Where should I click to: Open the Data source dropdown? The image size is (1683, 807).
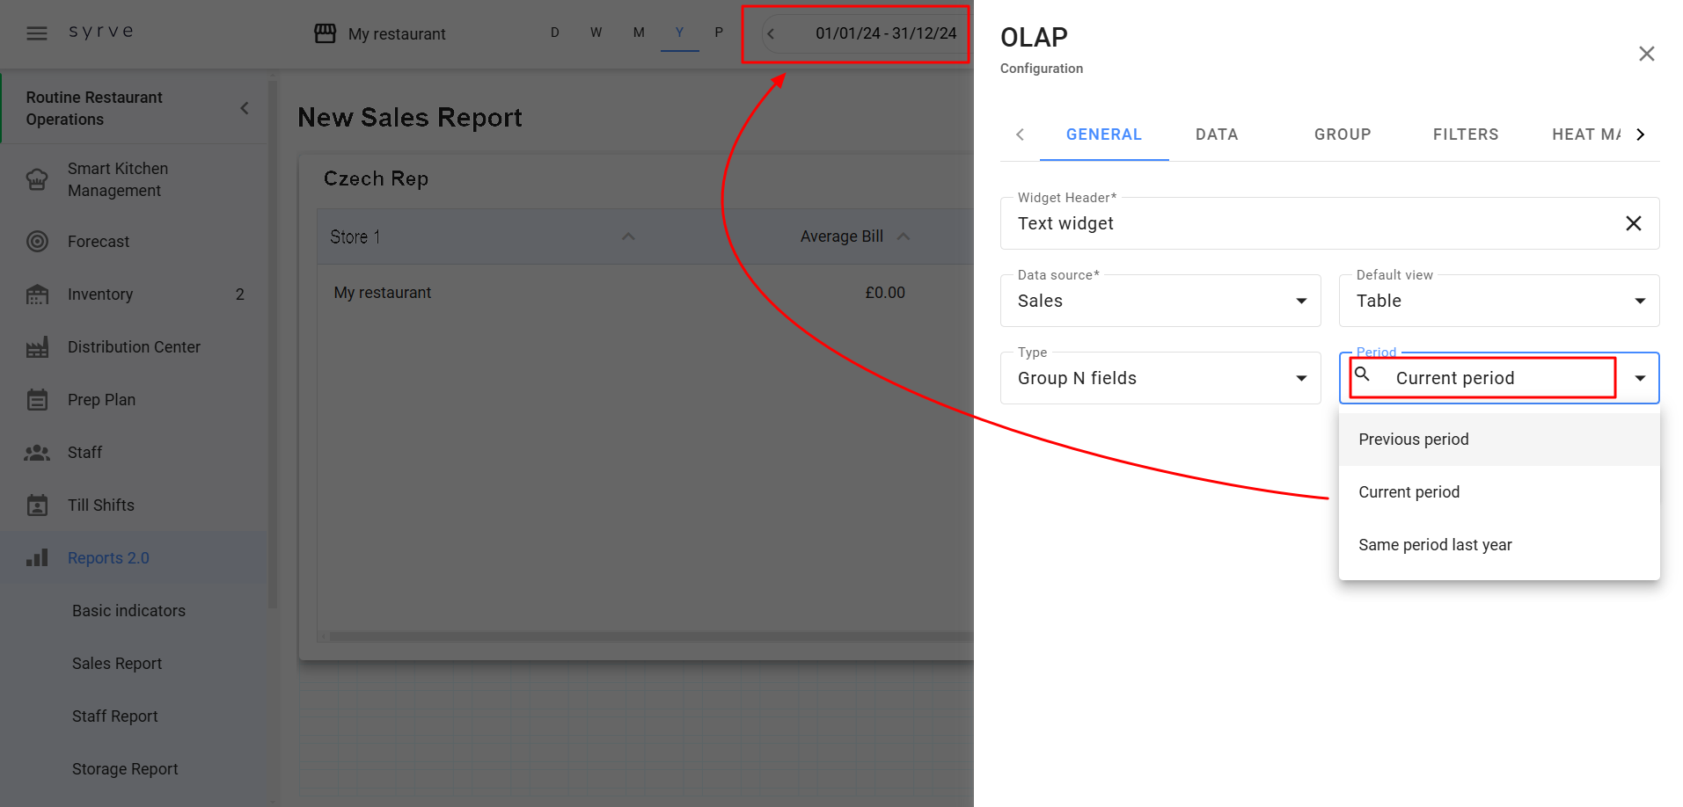pyautogui.click(x=1160, y=301)
